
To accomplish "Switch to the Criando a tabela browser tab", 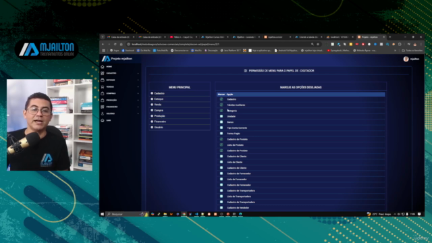I will 308,37.
